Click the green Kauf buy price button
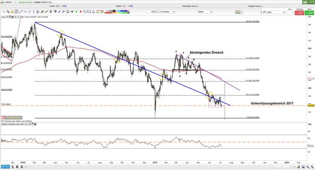The image size is (315, 170). [309, 13]
